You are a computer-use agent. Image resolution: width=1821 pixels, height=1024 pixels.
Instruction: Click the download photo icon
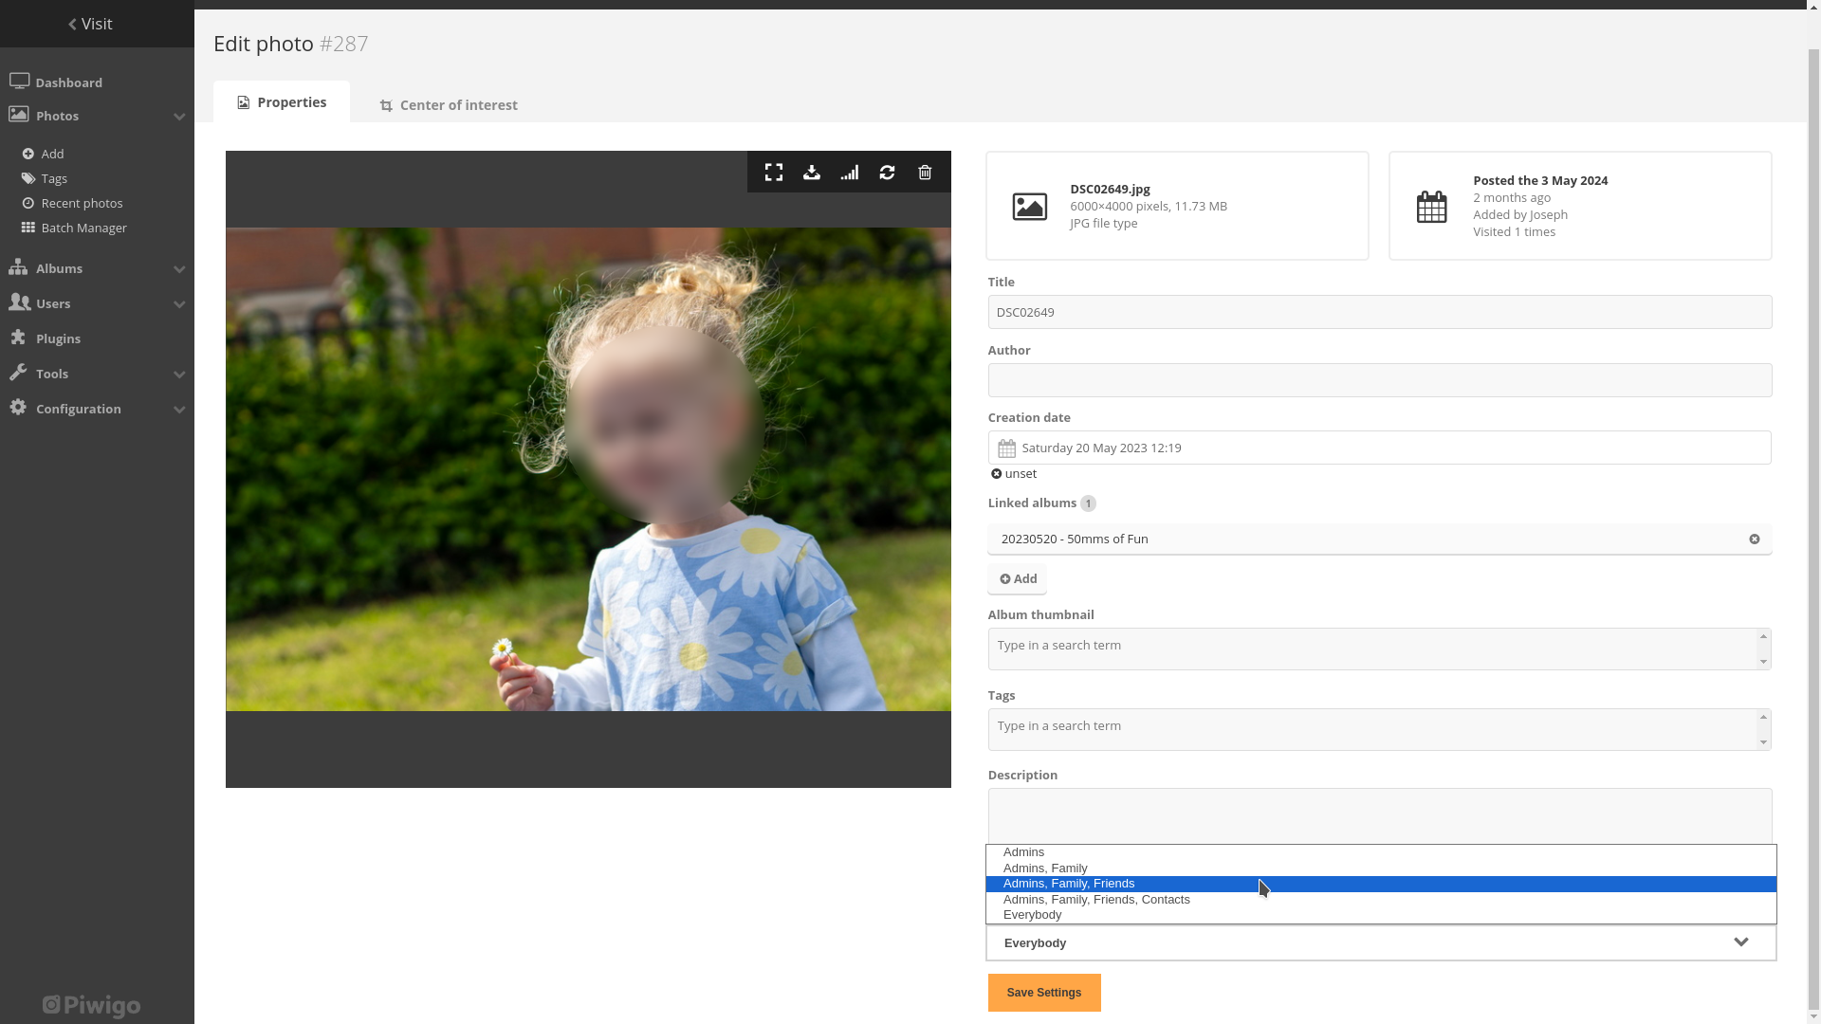click(811, 173)
